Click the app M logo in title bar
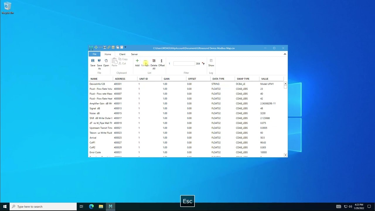This screenshot has height=211, width=375. [91, 48]
